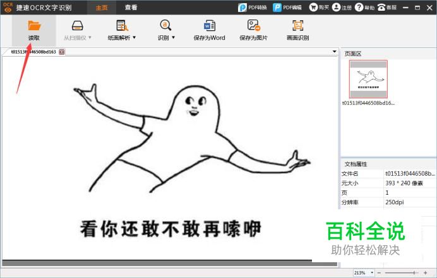This screenshot has width=437, height=278.
Task: Open the 纸面解析 tool icon
Action: (122, 26)
